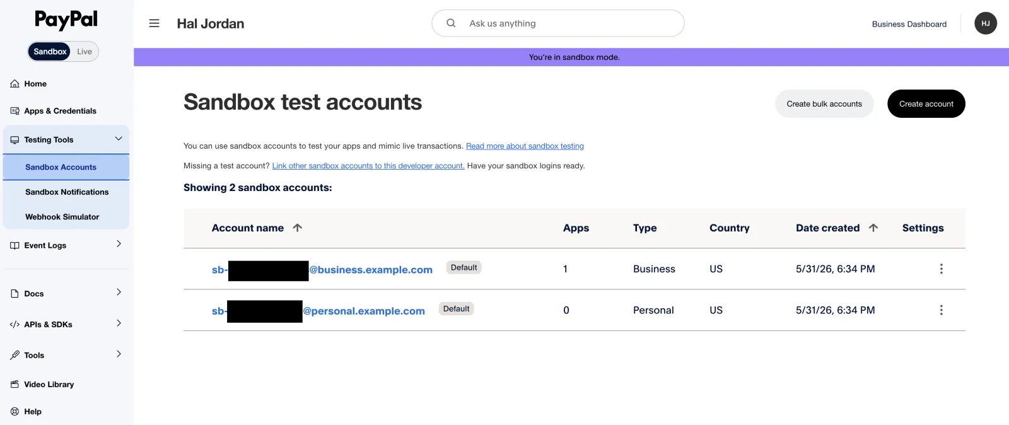Click the PayPal logo
1009x425 pixels.
(x=66, y=20)
